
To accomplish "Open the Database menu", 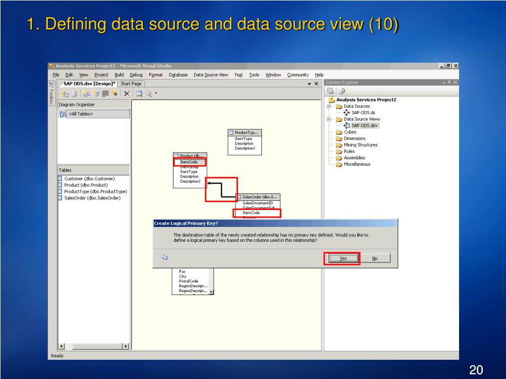I will 178,75.
